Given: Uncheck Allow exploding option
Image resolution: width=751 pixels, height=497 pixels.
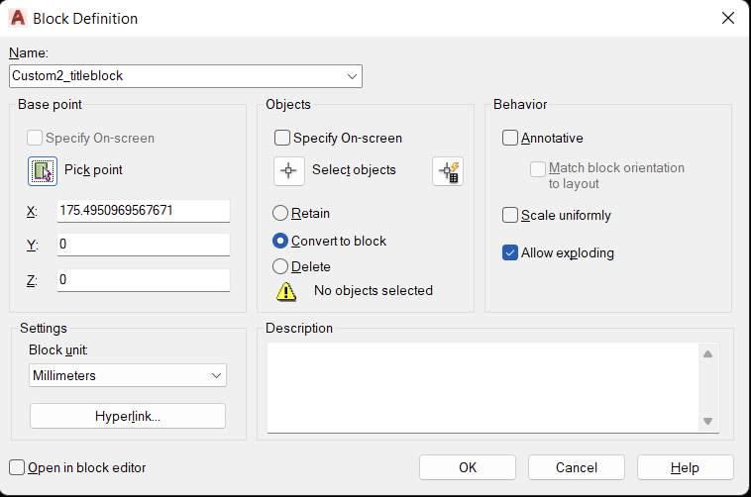Looking at the screenshot, I should pos(510,252).
